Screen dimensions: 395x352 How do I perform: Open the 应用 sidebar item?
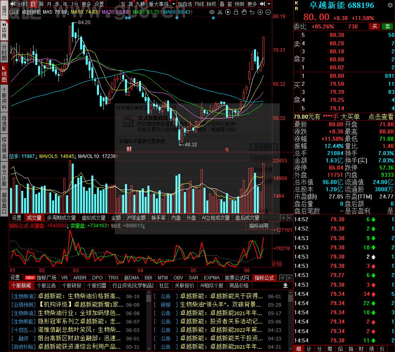4,30
